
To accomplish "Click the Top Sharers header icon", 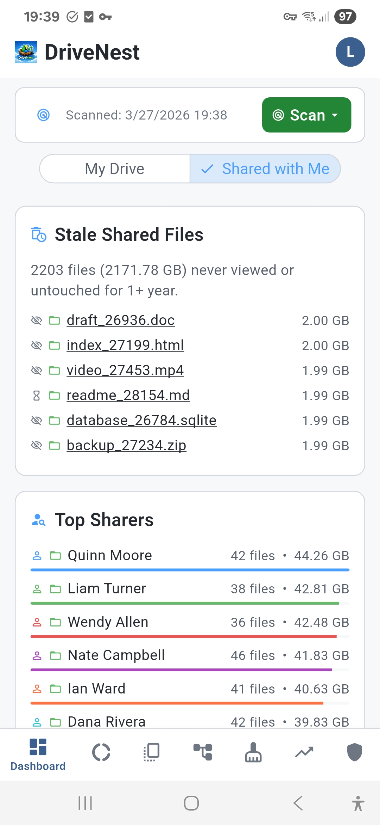I will point(39,520).
